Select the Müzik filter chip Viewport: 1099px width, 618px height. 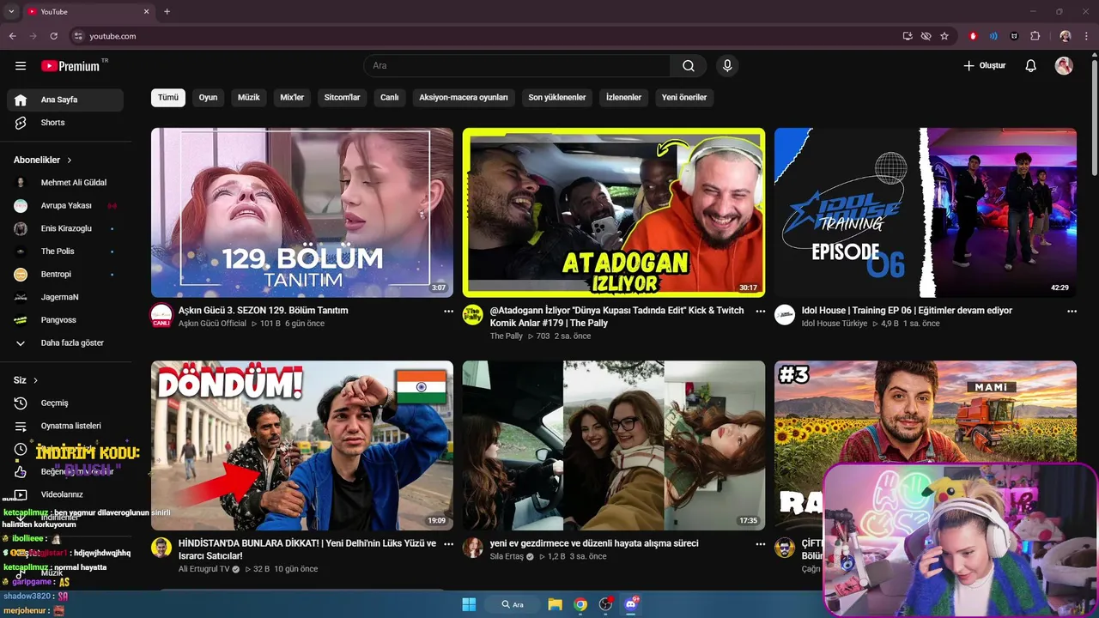(x=249, y=97)
